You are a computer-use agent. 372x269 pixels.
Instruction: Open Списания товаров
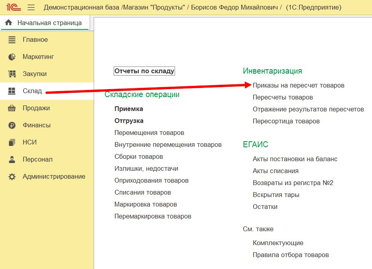point(143,192)
